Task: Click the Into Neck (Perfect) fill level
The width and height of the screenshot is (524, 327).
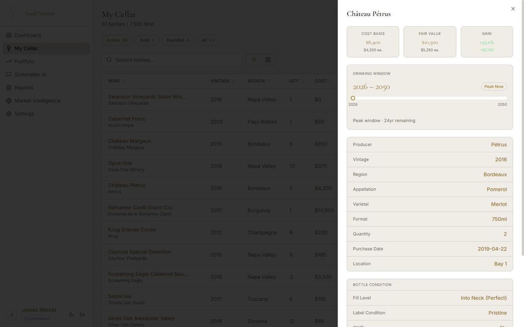Action: point(484,298)
